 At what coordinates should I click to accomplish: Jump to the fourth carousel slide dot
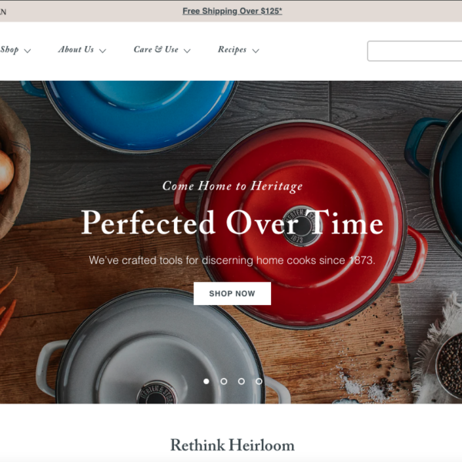pos(259,381)
